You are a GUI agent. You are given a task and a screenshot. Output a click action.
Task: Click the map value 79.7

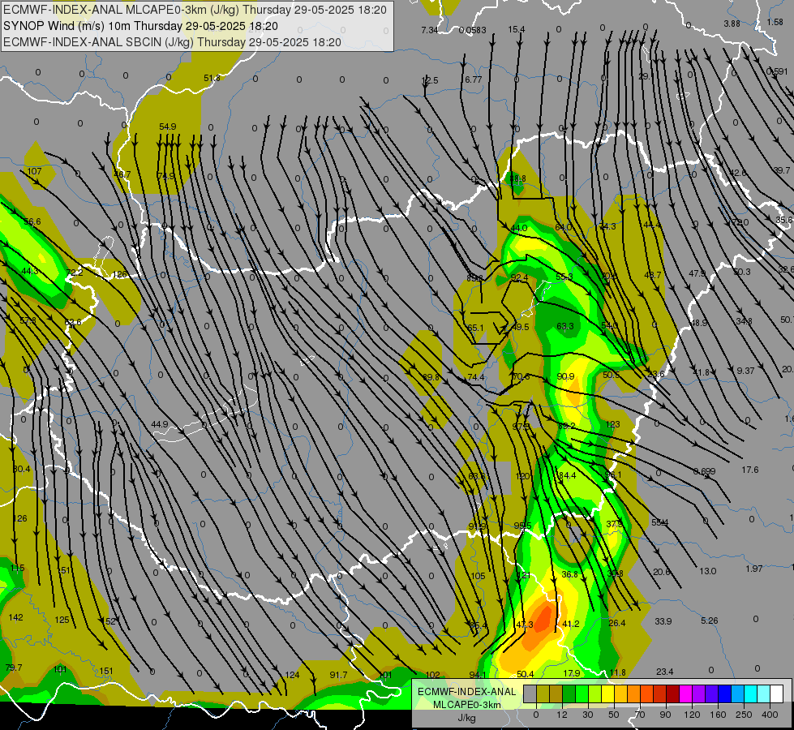14,668
